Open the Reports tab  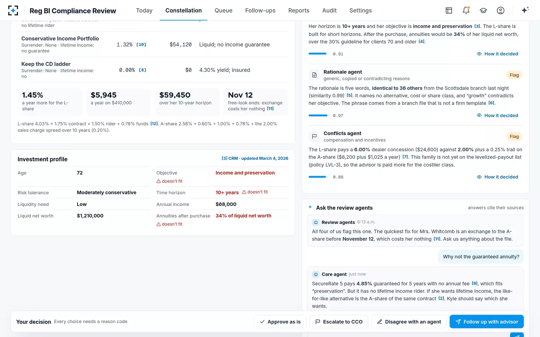[x=299, y=10]
